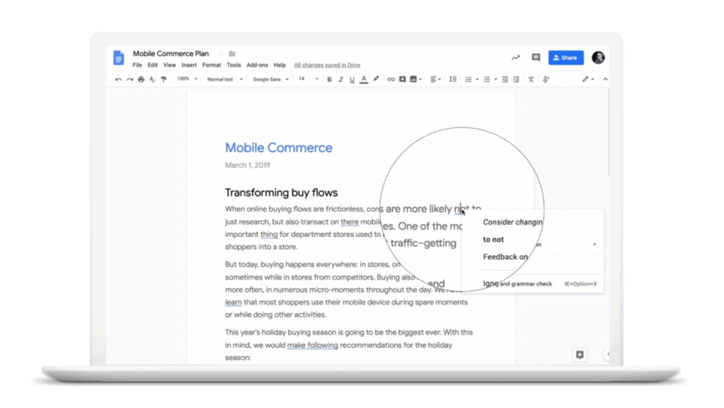Click the Redo icon
Screen dimensions: 724x408
(x=130, y=80)
